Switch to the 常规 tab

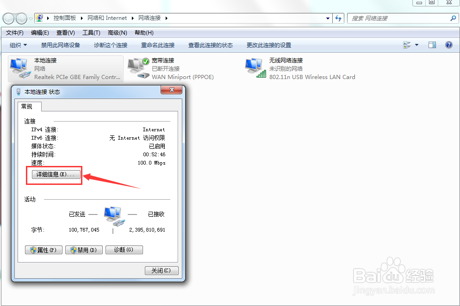[x=29, y=106]
